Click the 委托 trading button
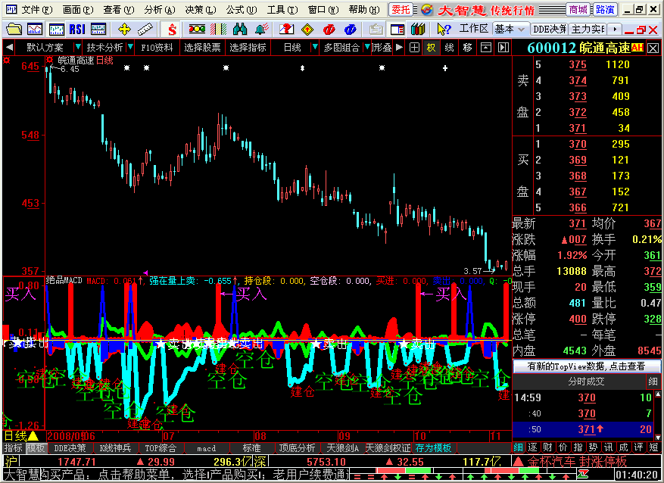The width and height of the screenshot is (664, 483). click(401, 9)
